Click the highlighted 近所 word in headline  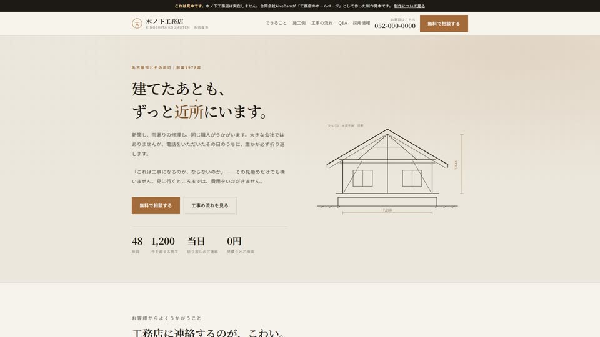click(189, 112)
